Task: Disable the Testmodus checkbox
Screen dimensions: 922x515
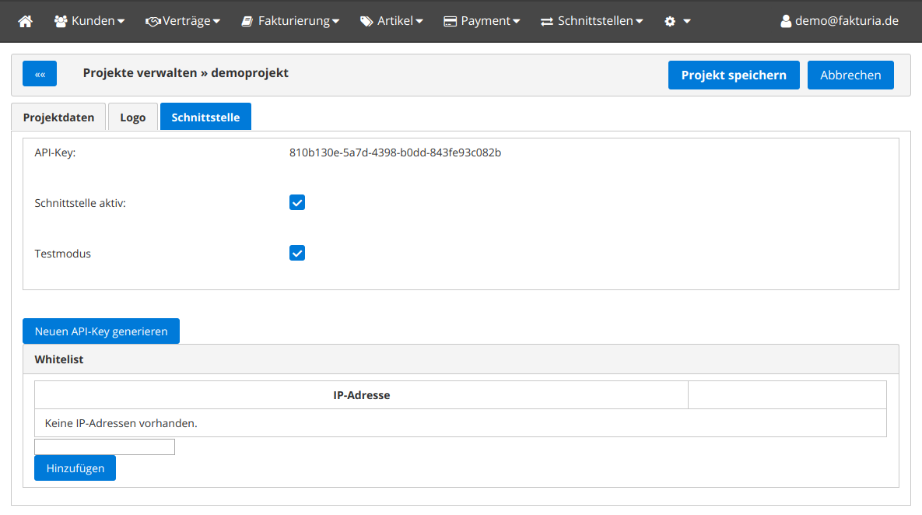Action: (297, 253)
